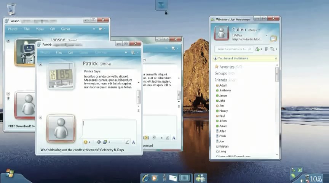Hide Patrick's display picture using the small toggle
Screen dimensions: 329x183
click(40, 64)
